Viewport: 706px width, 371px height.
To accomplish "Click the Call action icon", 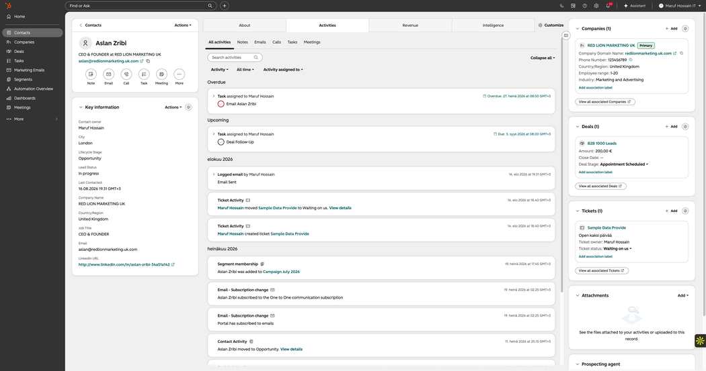I will [x=126, y=74].
